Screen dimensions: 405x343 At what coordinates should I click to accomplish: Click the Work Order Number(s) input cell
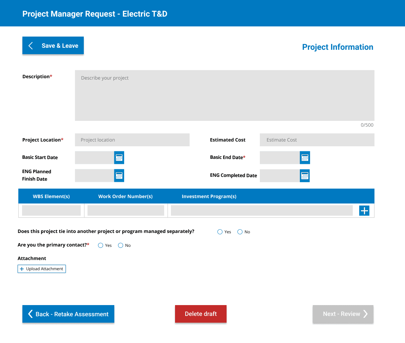(126, 211)
